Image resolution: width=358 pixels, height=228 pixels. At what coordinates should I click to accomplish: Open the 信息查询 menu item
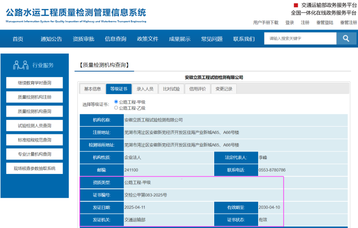pyautogui.click(x=116, y=39)
